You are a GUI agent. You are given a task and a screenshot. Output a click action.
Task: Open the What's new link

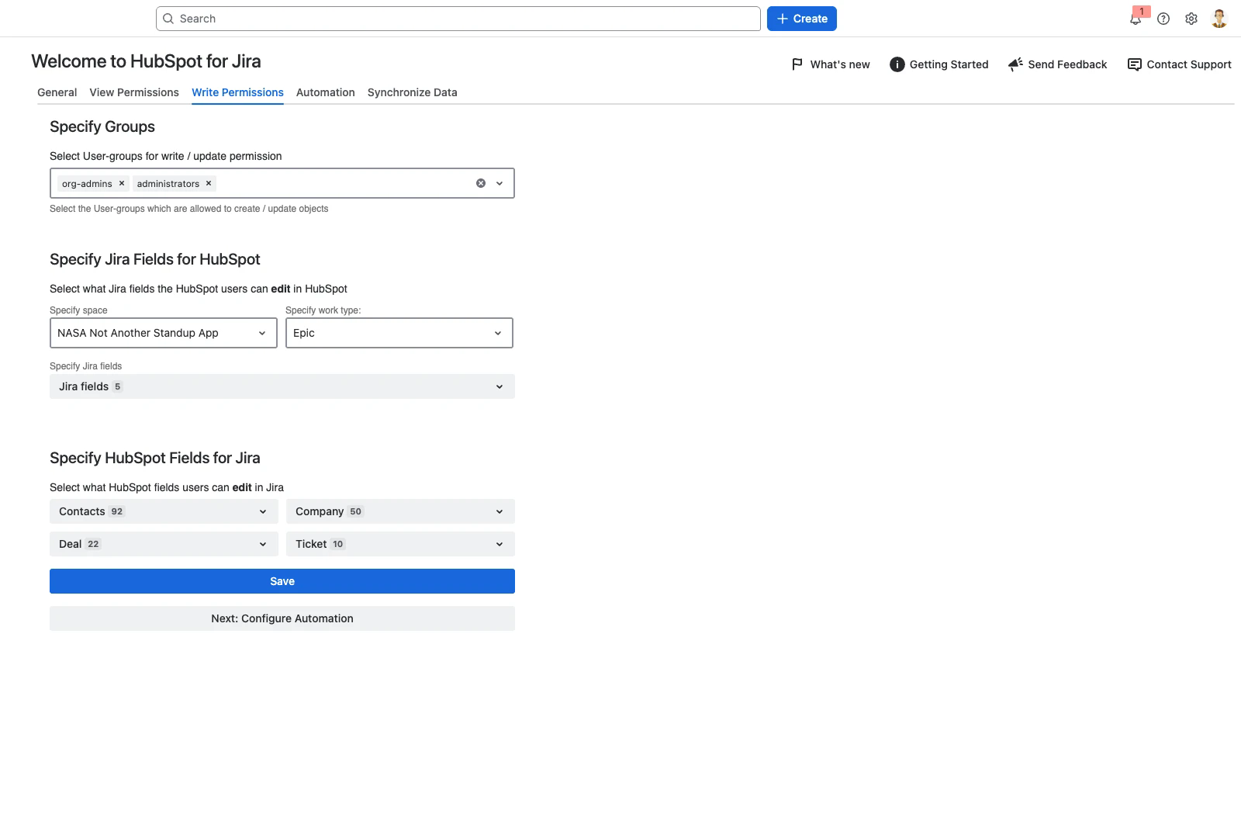pos(831,64)
